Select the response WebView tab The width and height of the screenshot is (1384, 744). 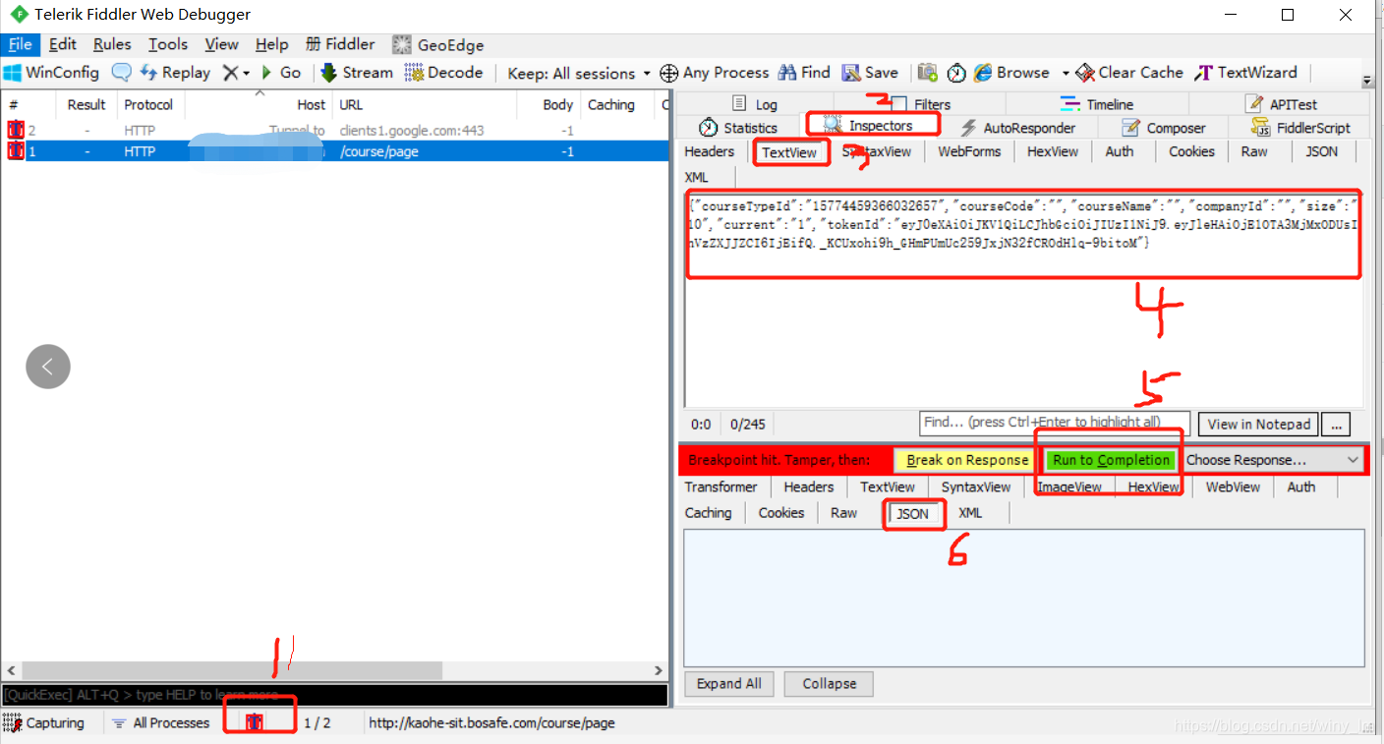pyautogui.click(x=1231, y=486)
